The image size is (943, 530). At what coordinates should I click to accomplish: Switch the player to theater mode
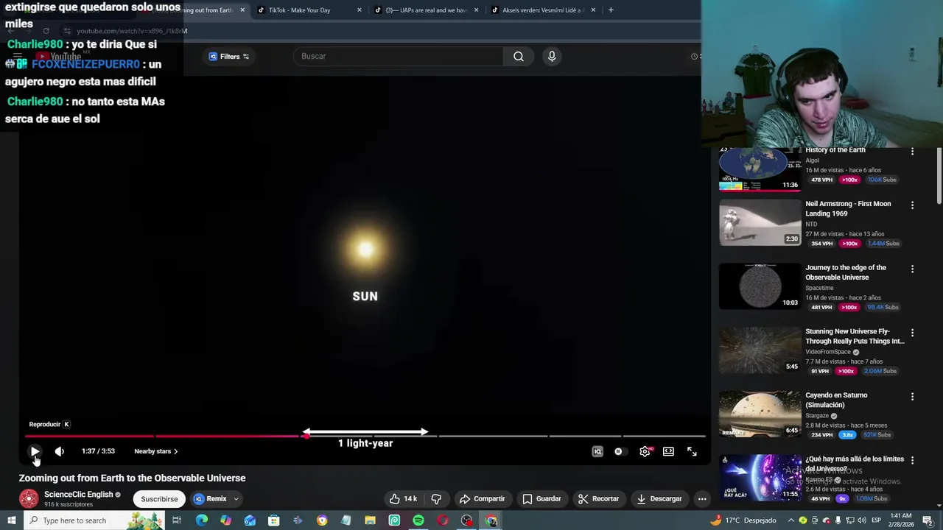(668, 451)
